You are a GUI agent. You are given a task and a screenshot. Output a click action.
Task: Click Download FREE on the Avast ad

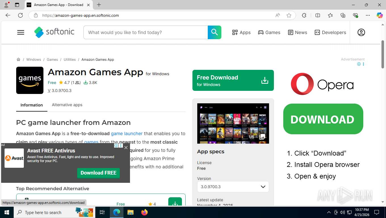(98, 173)
